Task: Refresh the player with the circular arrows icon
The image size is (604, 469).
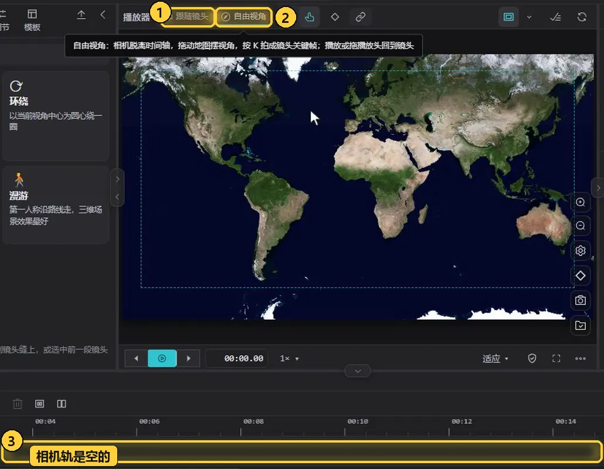Action: click(582, 17)
